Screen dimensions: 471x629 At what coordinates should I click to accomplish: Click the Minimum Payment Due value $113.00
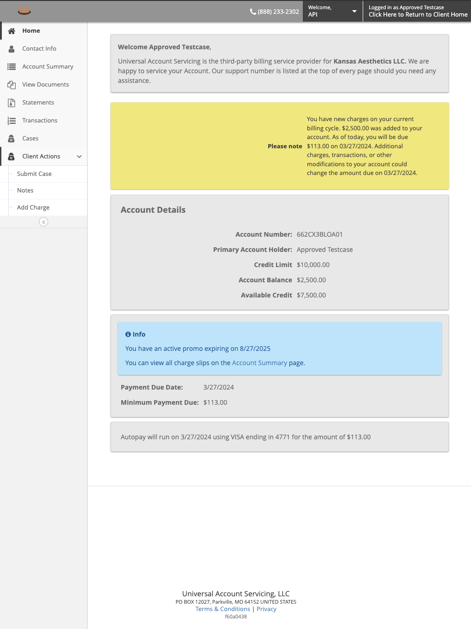pos(215,402)
